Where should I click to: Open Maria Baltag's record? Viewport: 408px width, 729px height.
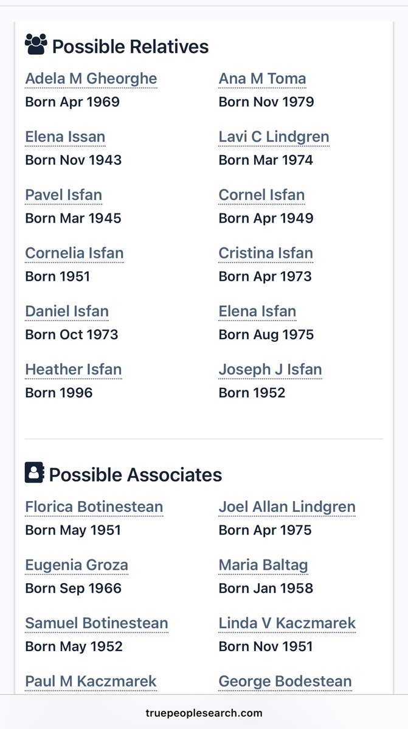[x=263, y=565]
